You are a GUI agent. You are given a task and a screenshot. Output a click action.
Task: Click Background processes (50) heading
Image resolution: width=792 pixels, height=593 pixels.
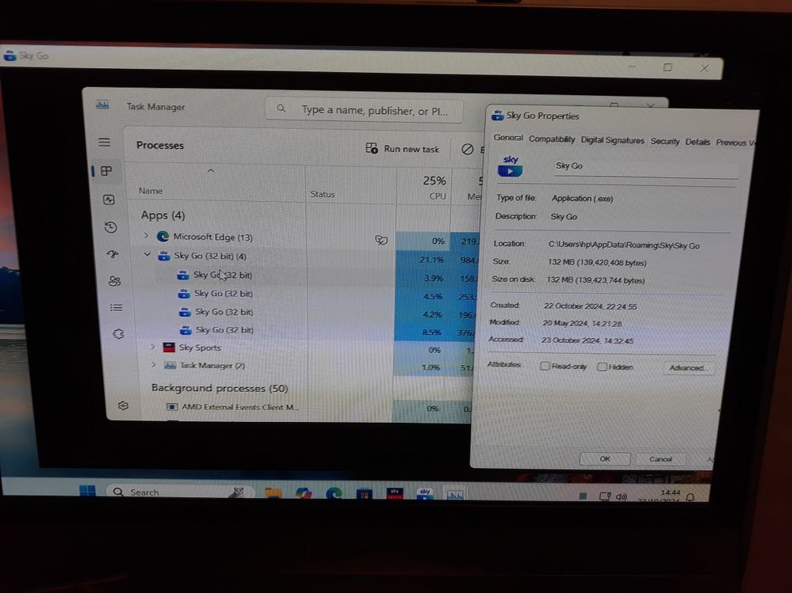click(220, 388)
